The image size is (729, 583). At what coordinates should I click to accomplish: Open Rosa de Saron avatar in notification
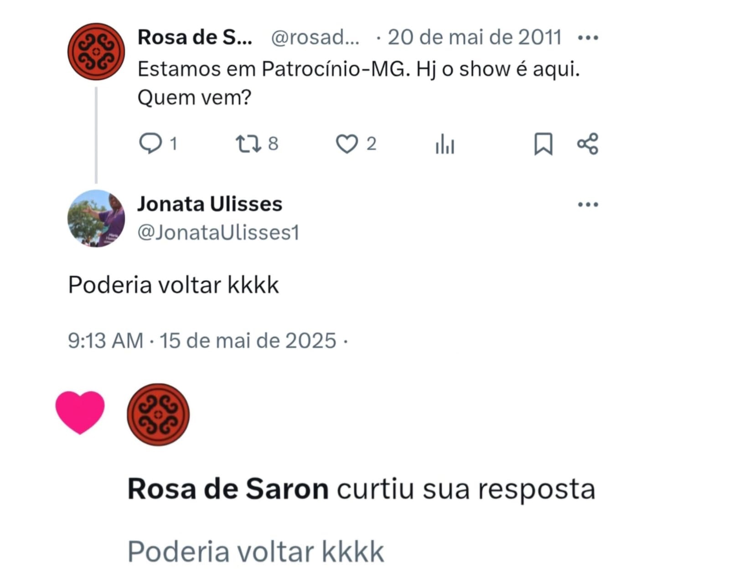coord(158,414)
